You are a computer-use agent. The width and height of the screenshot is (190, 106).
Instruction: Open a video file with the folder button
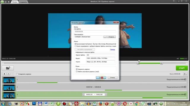[x=8, y=68]
